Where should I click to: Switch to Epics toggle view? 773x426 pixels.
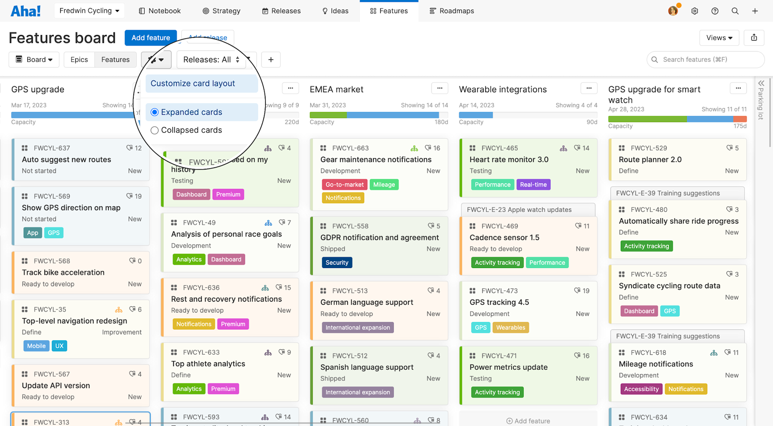click(x=79, y=59)
